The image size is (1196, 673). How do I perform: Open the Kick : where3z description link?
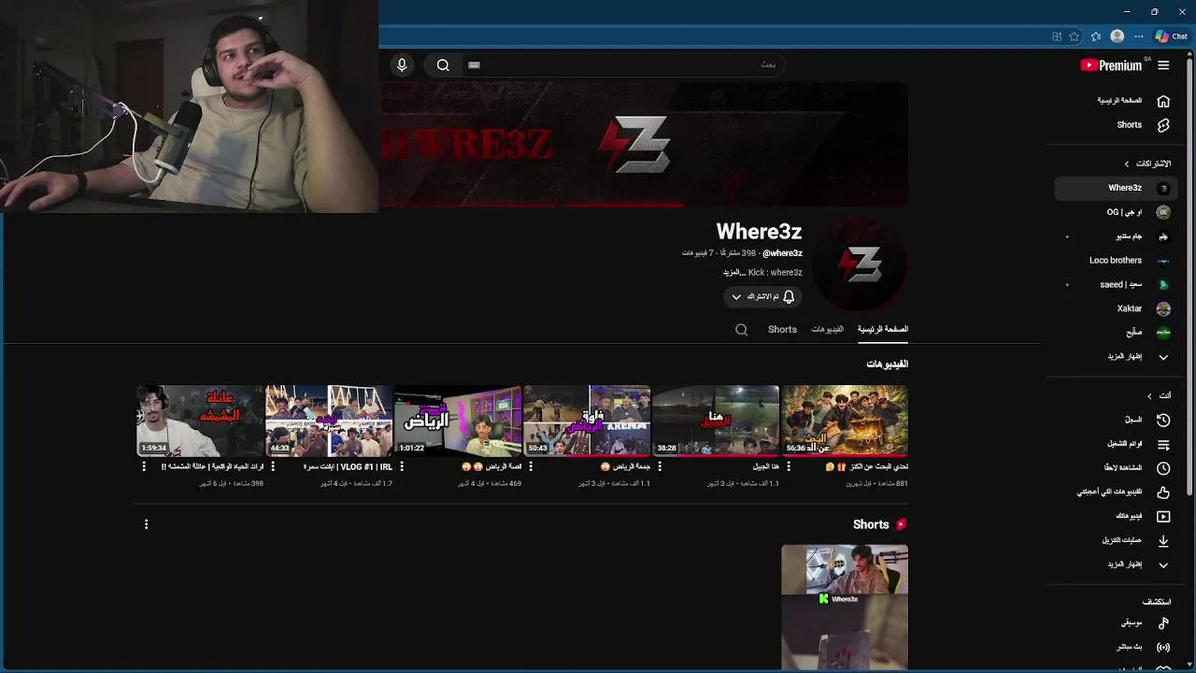[x=775, y=273]
